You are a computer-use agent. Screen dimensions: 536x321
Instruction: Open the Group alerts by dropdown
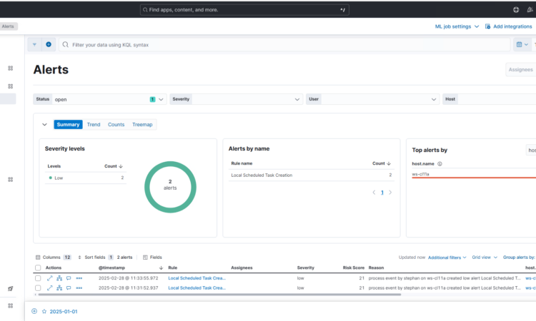(x=520, y=258)
